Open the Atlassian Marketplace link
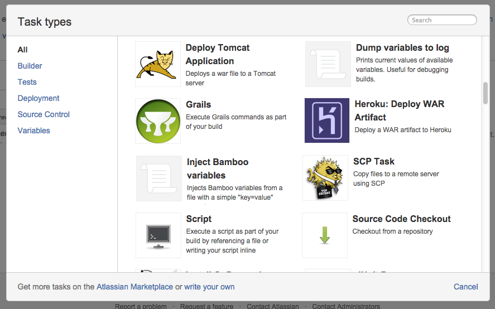 tap(135, 287)
